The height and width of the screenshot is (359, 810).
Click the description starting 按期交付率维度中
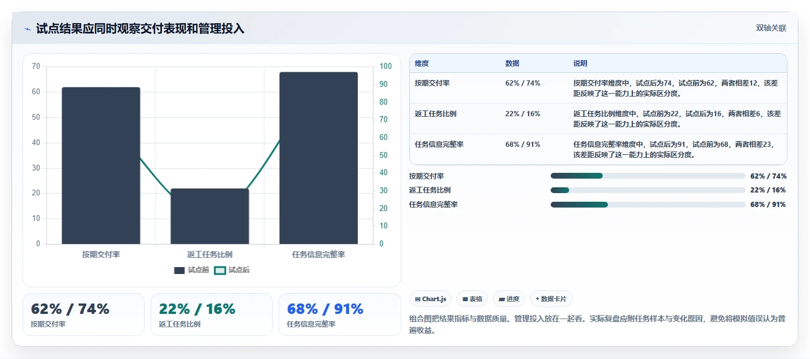(x=677, y=88)
